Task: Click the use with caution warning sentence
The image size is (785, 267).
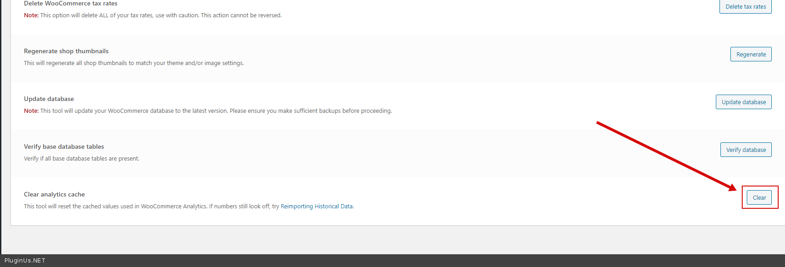Action: click(161, 15)
